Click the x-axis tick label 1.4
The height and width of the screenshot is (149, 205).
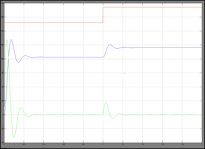point(142,144)
